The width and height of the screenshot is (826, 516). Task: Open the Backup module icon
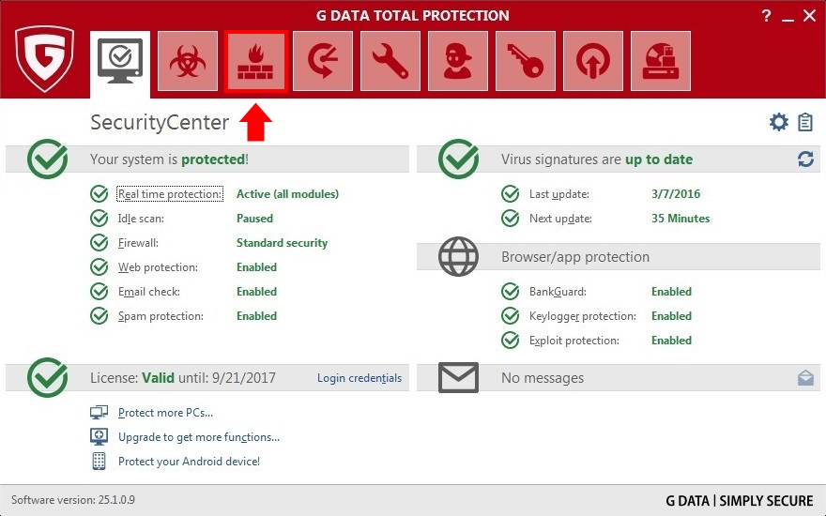(x=323, y=61)
